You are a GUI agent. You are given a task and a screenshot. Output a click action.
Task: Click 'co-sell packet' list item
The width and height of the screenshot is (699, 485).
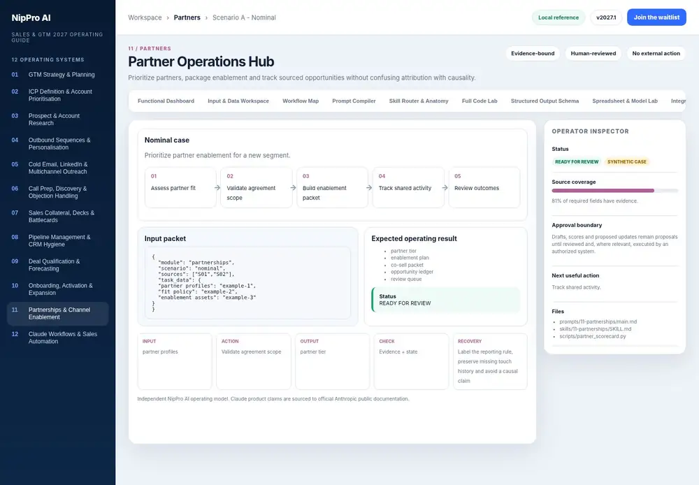(407, 265)
